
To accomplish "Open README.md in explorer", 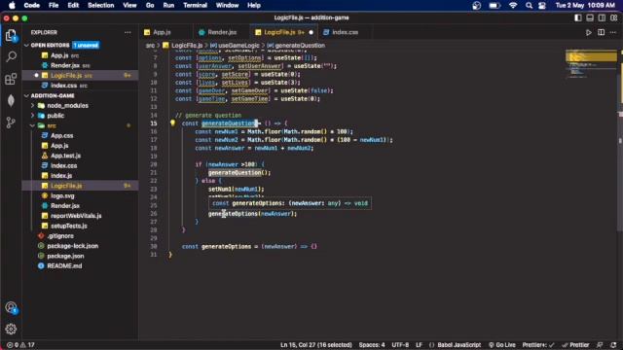I will (64, 265).
